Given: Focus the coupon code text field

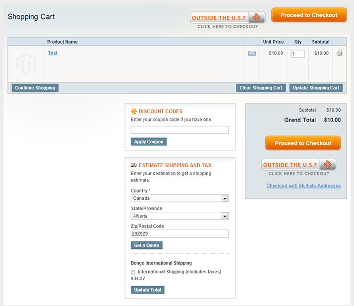Looking at the screenshot, I should pyautogui.click(x=179, y=130).
